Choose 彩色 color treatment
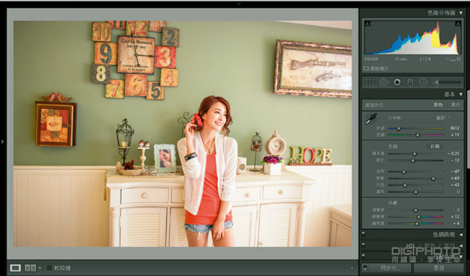 tap(438, 105)
